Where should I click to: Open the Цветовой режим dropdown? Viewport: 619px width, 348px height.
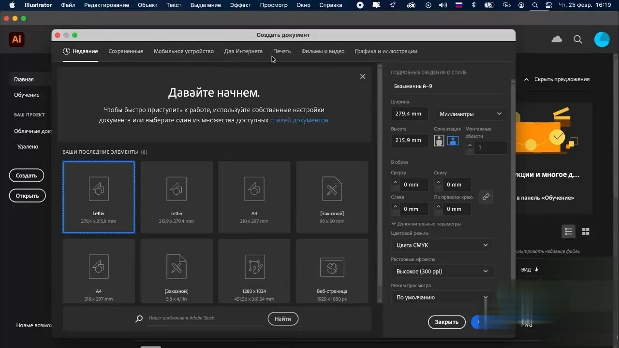coord(442,245)
